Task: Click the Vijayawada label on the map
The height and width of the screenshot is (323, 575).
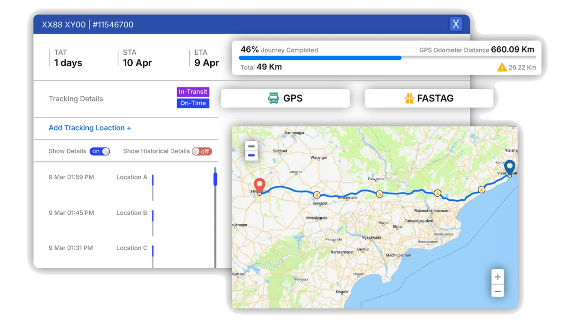Action: click(x=371, y=237)
